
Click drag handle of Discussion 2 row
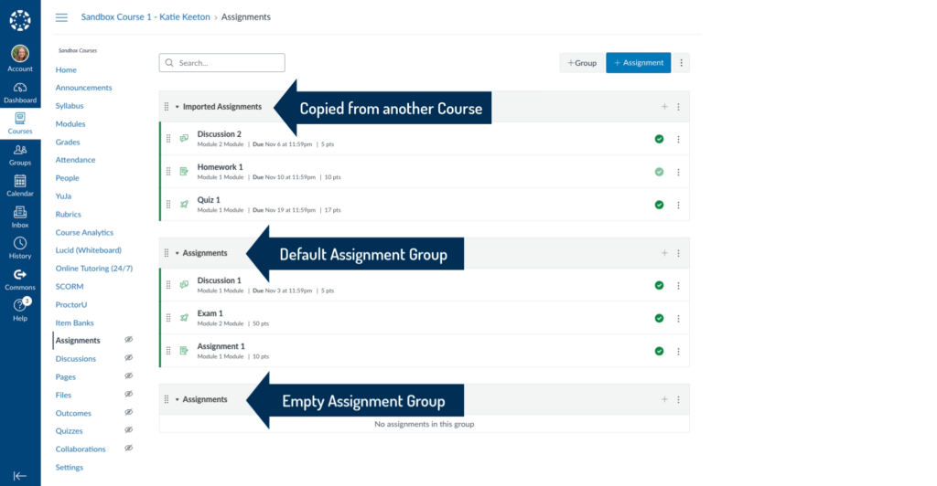point(168,138)
